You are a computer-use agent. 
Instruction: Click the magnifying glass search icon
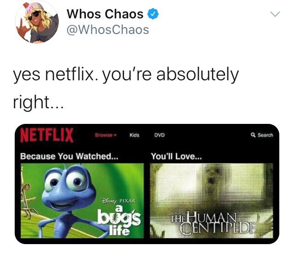pyautogui.click(x=253, y=135)
